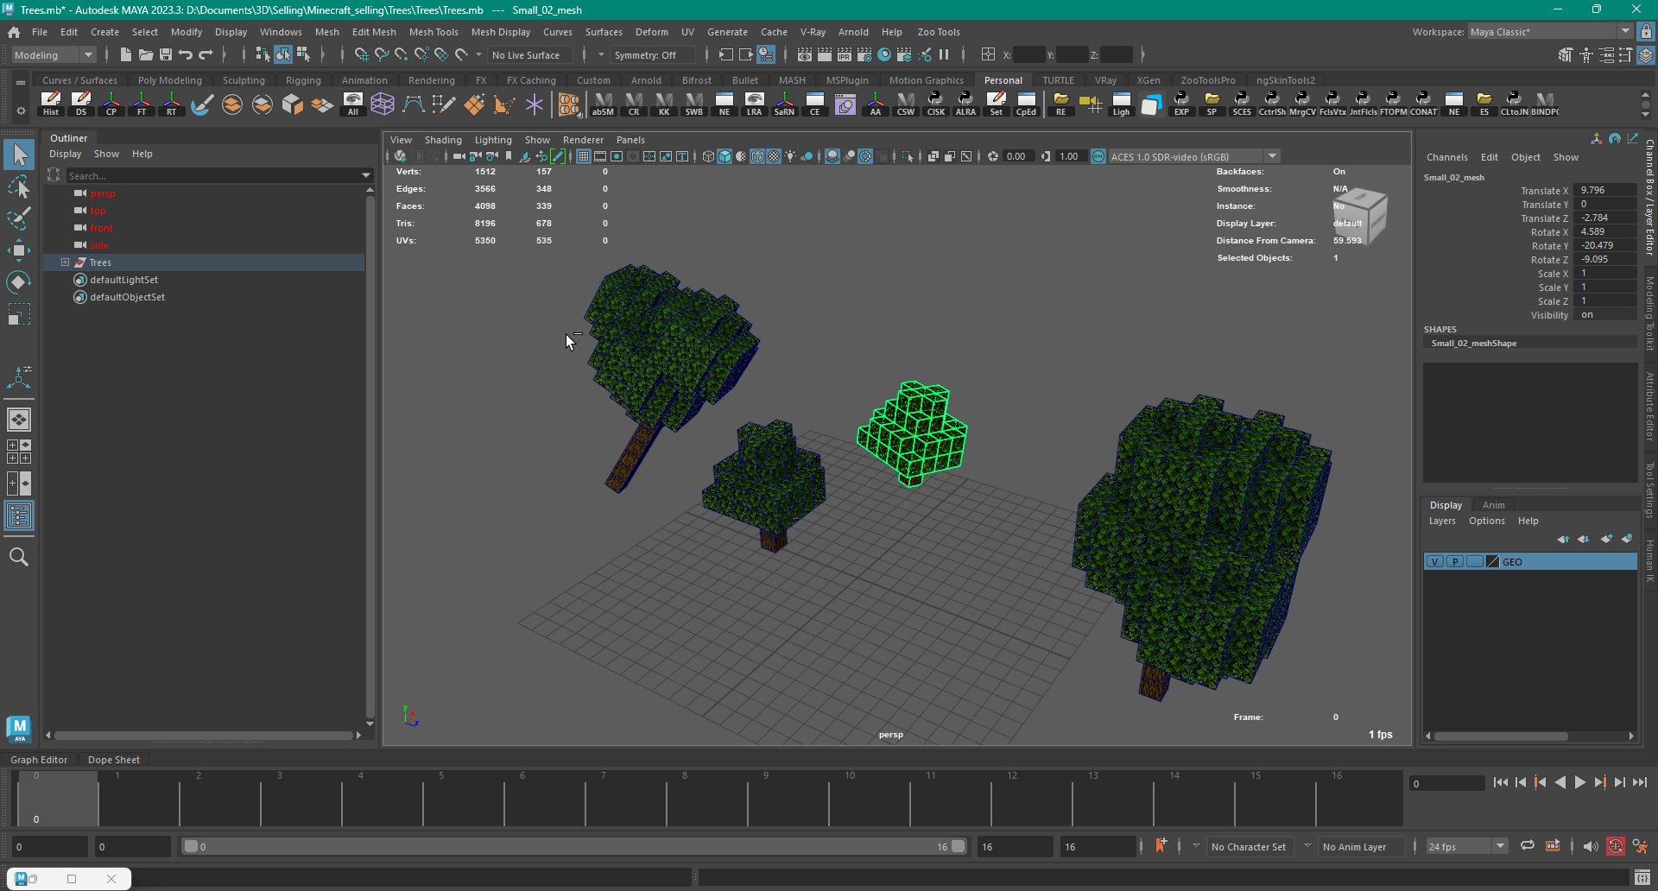The height and width of the screenshot is (891, 1658).
Task: Open the Zoo Tools menu
Action: pos(939,32)
